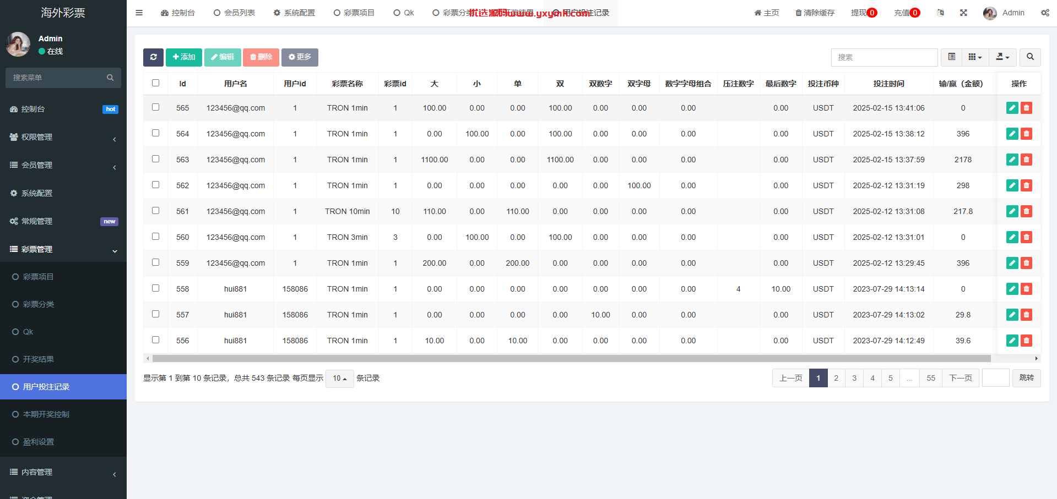Screen dimensions: 1057x499
Task: Switch to the 会员列表 tab
Action: (234, 13)
